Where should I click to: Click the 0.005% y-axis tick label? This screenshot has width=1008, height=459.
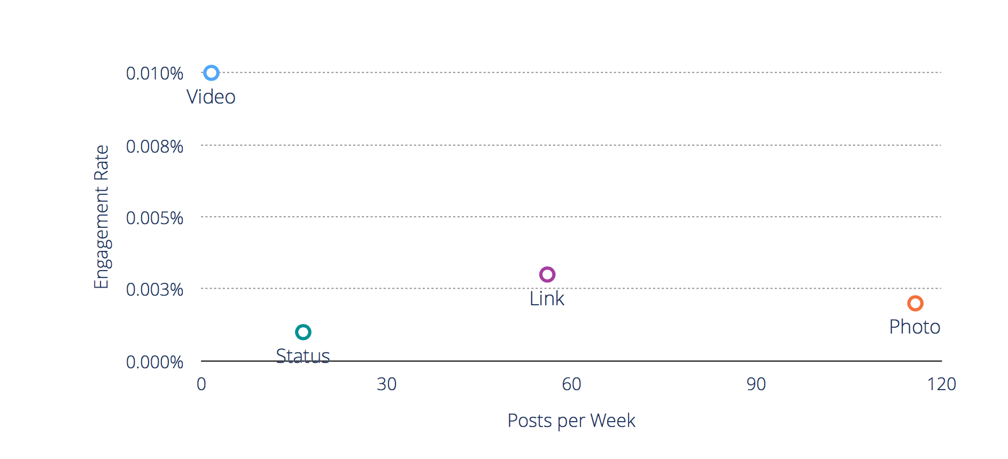pyautogui.click(x=154, y=218)
